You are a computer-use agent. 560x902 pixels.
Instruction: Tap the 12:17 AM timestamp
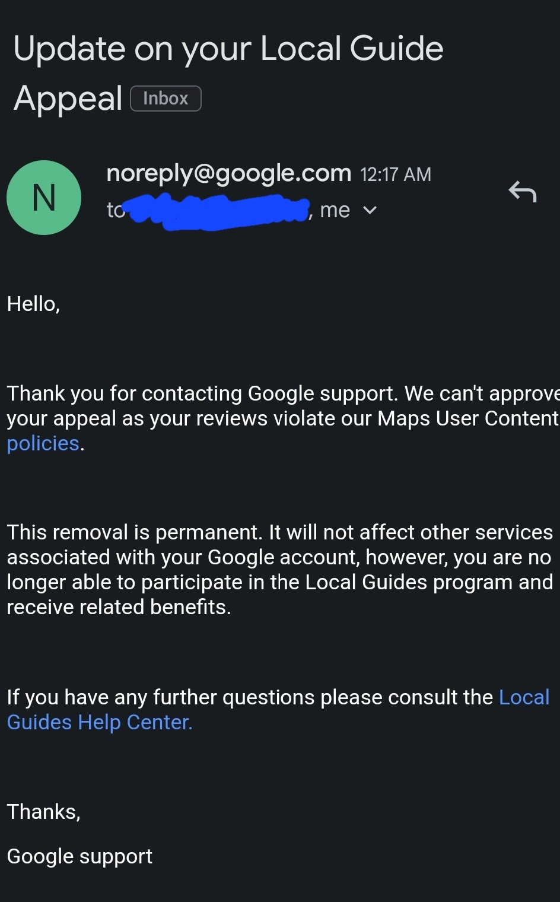coord(396,174)
